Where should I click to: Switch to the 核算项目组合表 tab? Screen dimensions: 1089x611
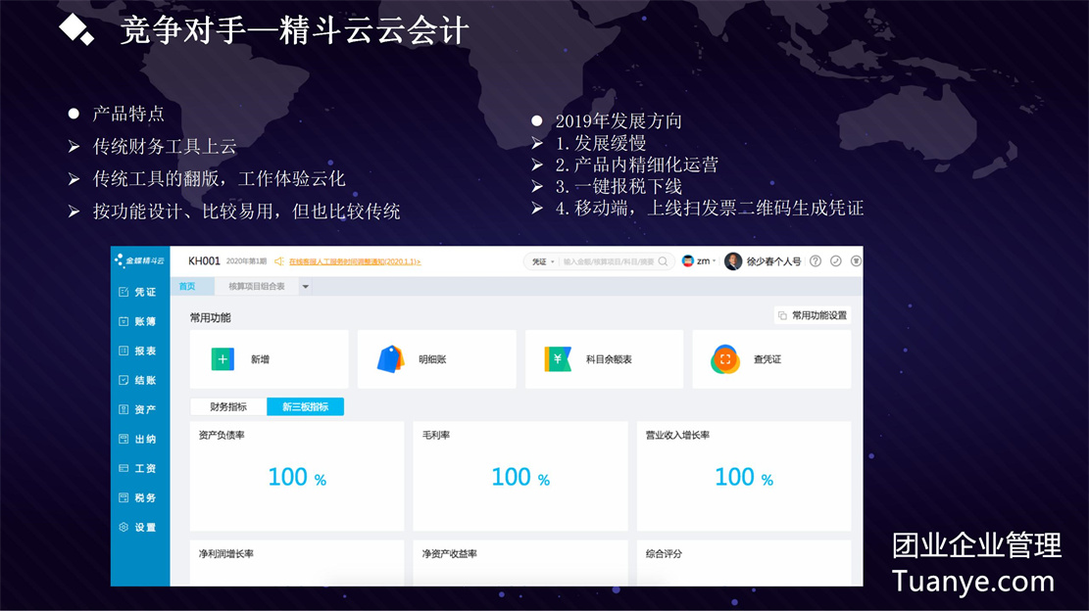pyautogui.click(x=257, y=287)
